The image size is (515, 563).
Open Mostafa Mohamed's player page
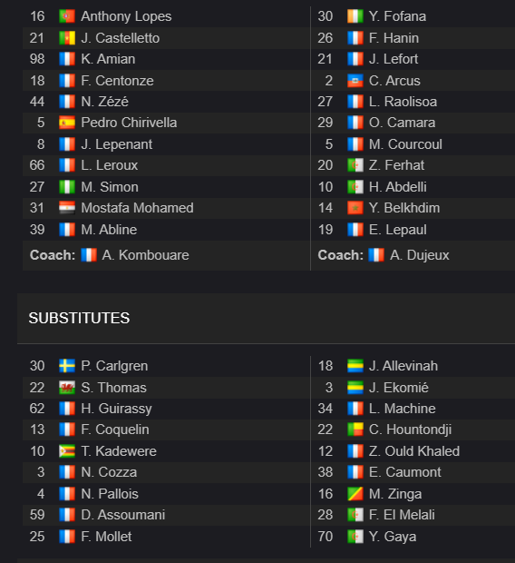click(x=137, y=208)
